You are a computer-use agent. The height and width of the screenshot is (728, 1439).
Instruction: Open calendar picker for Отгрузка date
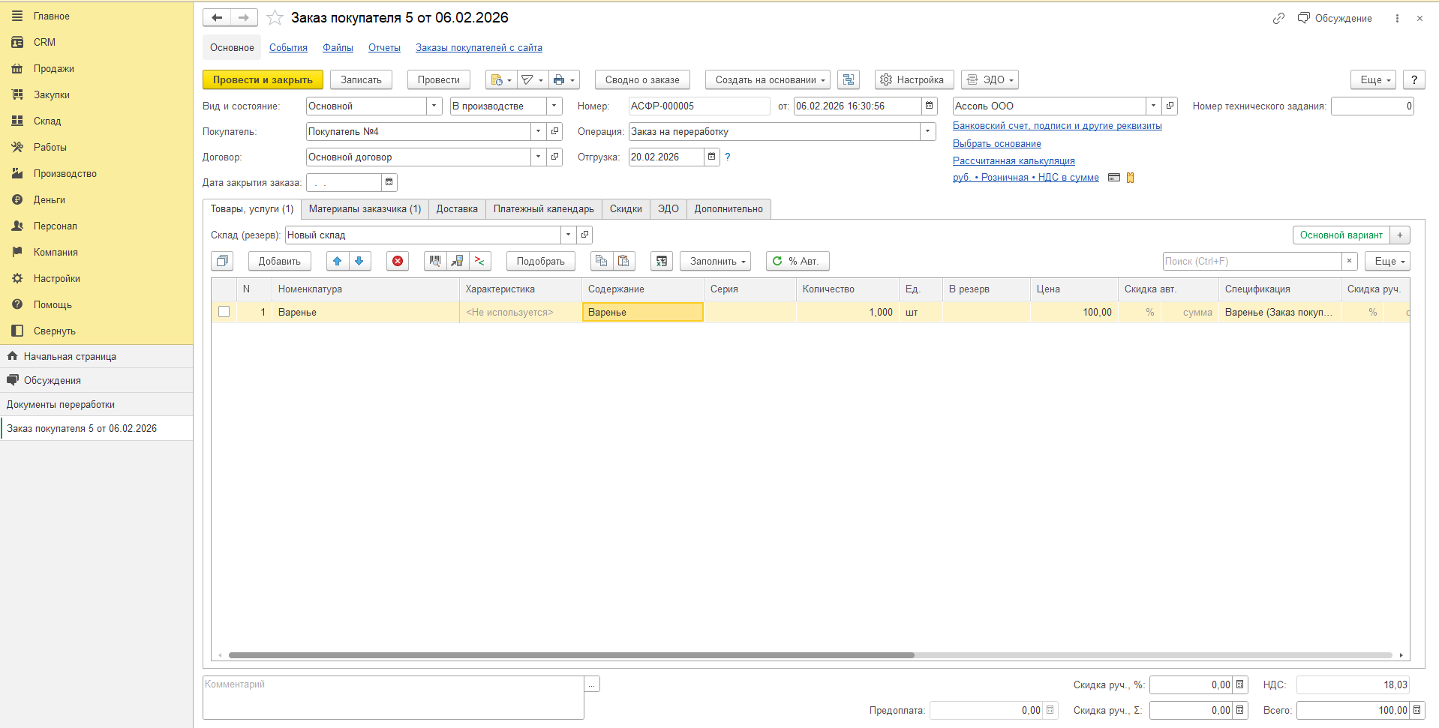pyautogui.click(x=712, y=157)
